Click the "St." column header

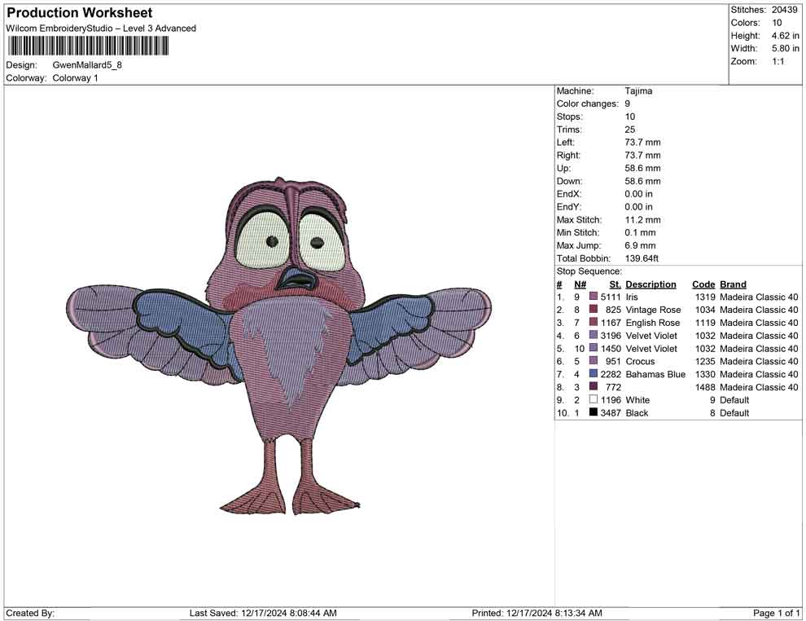click(615, 284)
